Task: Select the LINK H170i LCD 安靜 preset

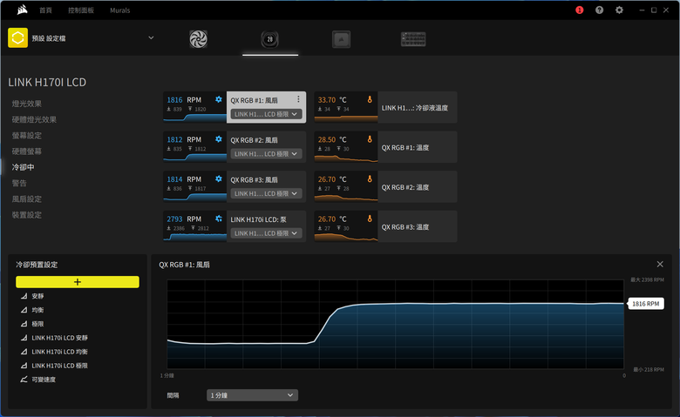Action: (59, 338)
